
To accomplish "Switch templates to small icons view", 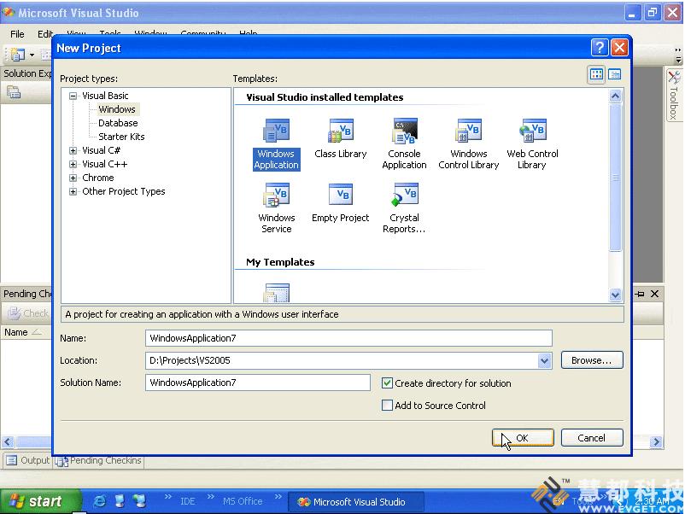I will [614, 74].
